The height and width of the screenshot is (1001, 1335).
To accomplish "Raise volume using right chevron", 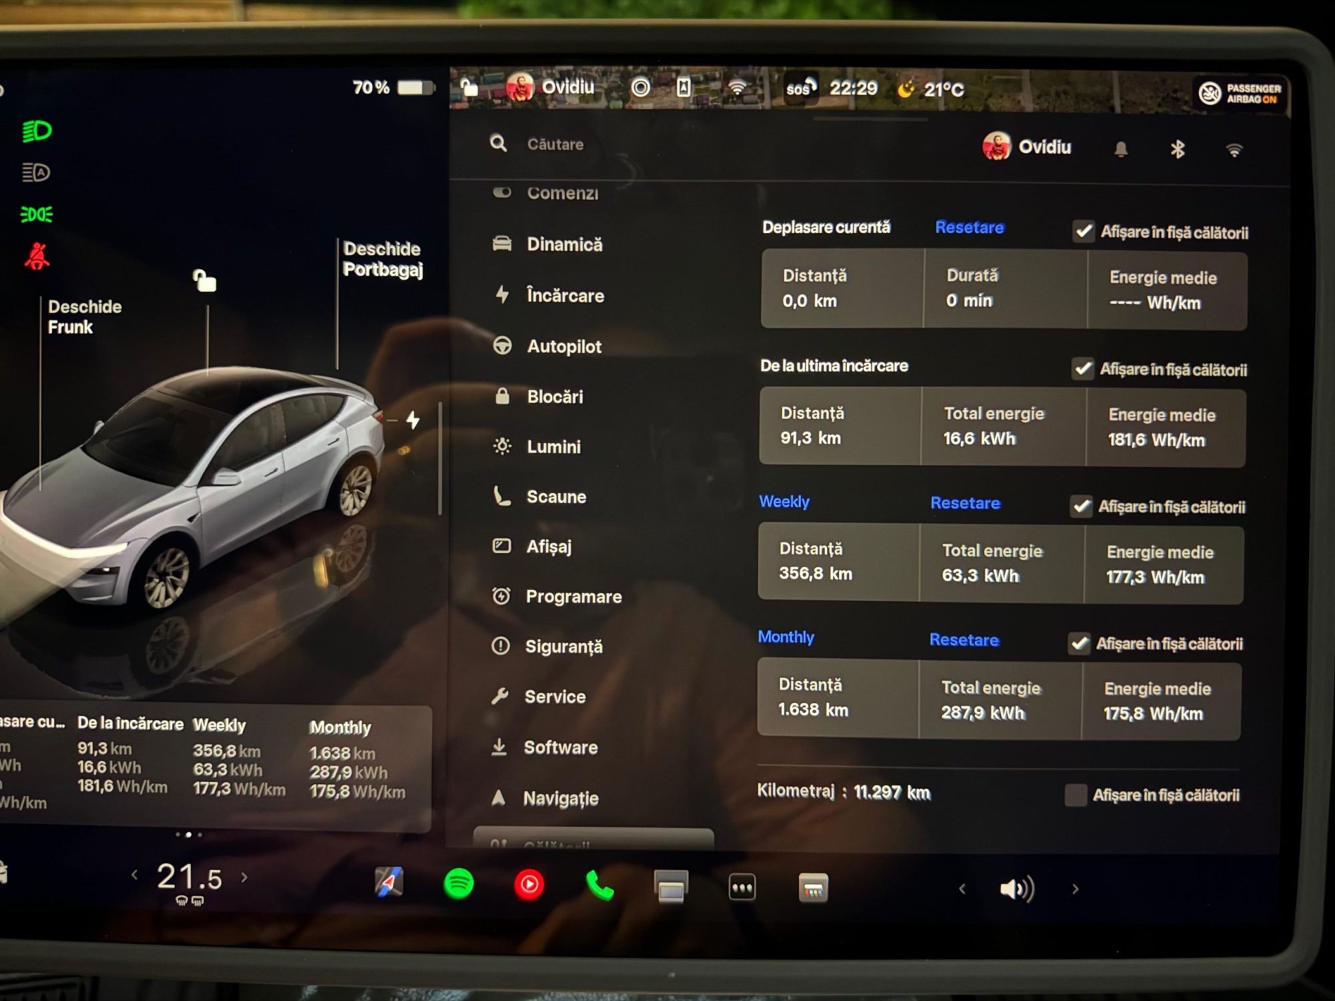I will 1075,889.
